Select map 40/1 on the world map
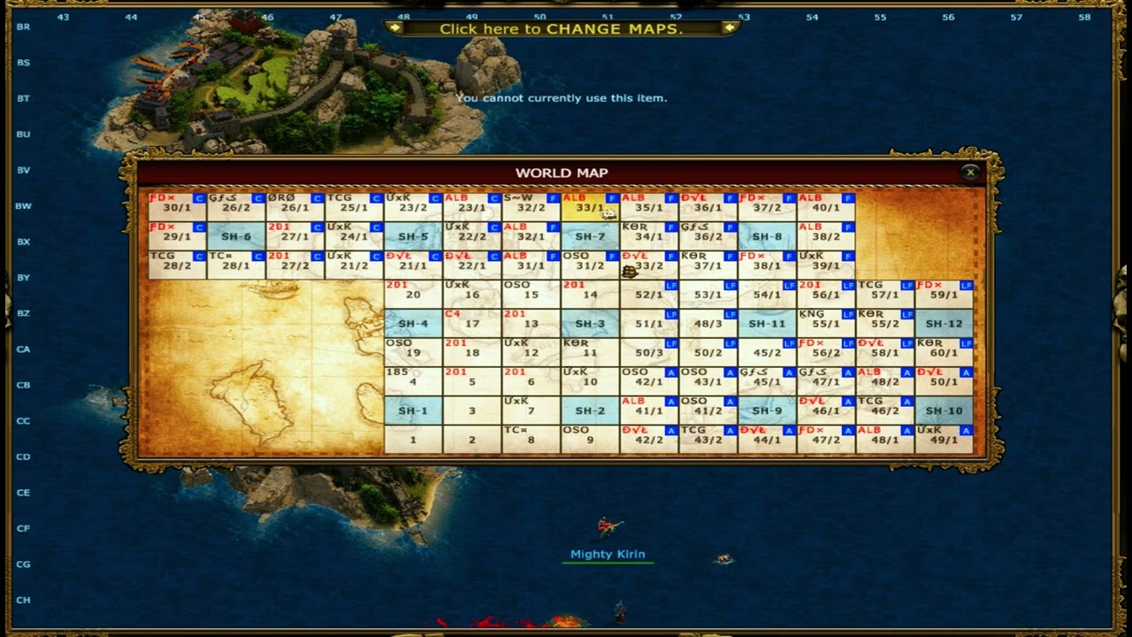 coord(826,207)
